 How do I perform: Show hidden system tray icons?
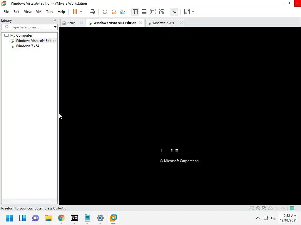coord(258,218)
